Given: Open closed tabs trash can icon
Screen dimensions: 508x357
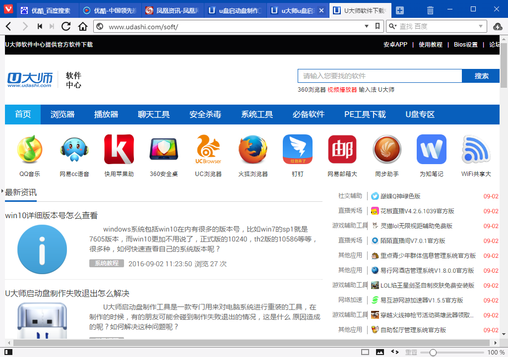Looking at the screenshot, I should tap(430, 10).
